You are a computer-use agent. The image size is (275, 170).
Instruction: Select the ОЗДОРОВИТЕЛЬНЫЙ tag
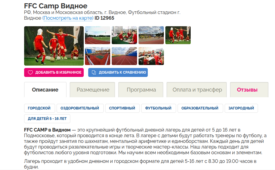tap(80, 108)
